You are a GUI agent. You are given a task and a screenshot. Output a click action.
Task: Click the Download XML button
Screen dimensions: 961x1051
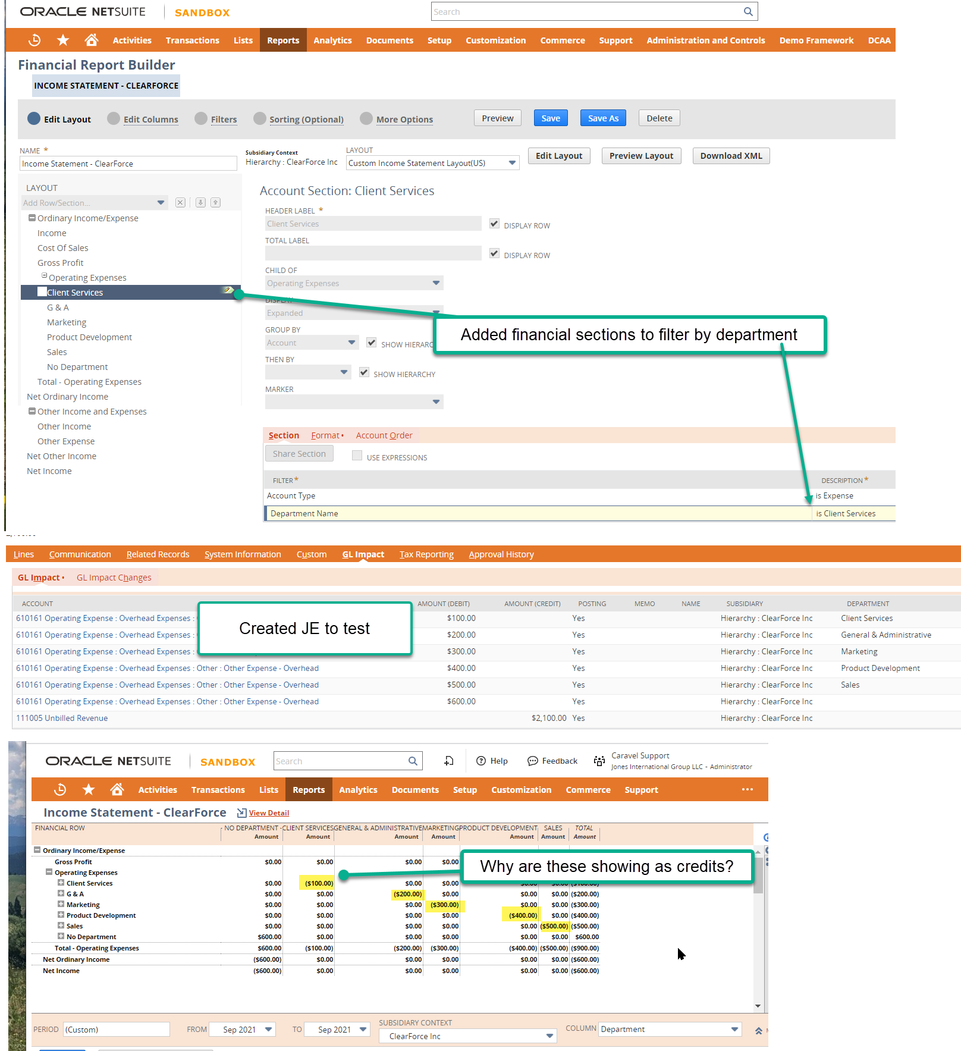731,156
